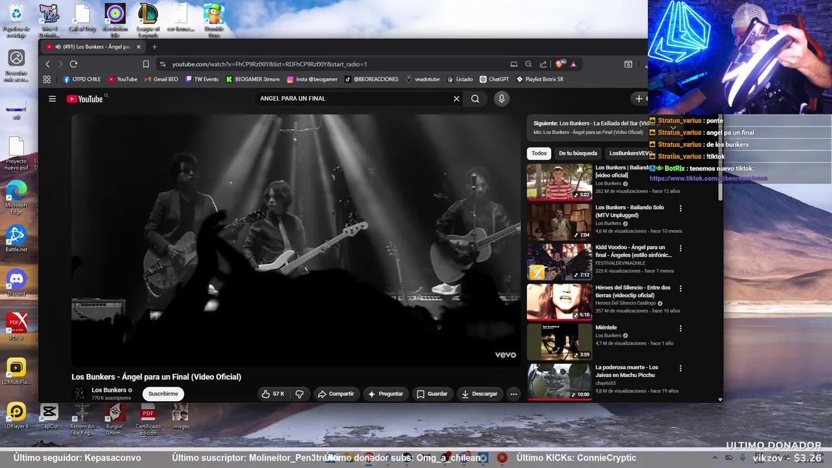The width and height of the screenshot is (832, 468).
Task: Open the ChatGPT bookmark
Action: point(494,79)
